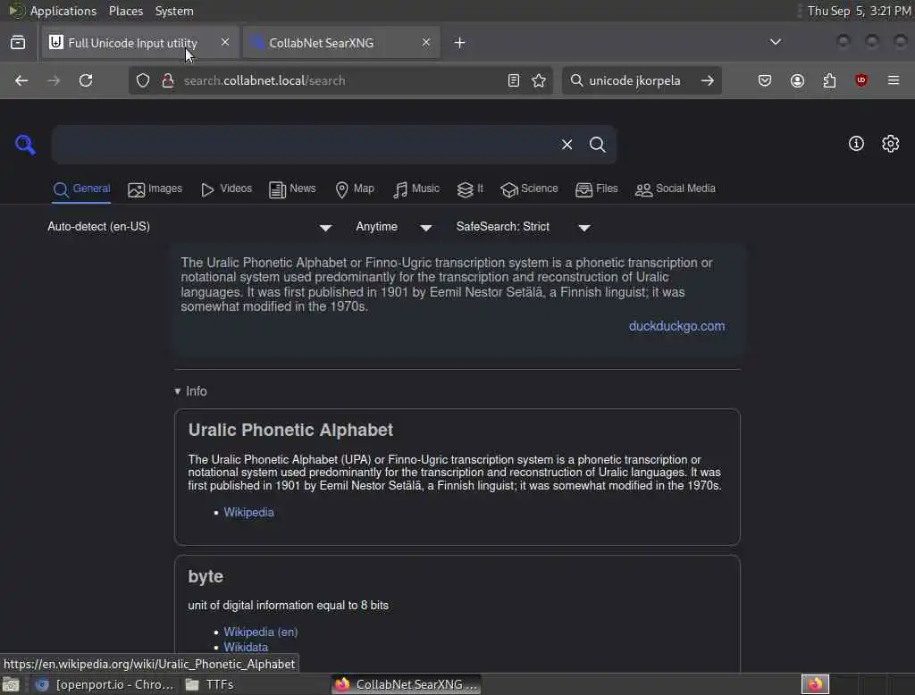Select the Music search category
This screenshot has width=915, height=695.
pos(416,189)
